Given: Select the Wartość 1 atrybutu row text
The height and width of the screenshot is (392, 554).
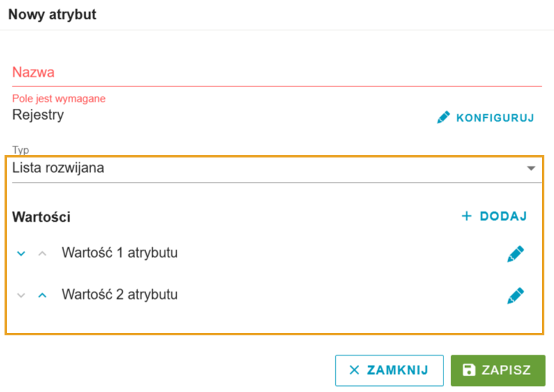Looking at the screenshot, I should click(x=120, y=253).
